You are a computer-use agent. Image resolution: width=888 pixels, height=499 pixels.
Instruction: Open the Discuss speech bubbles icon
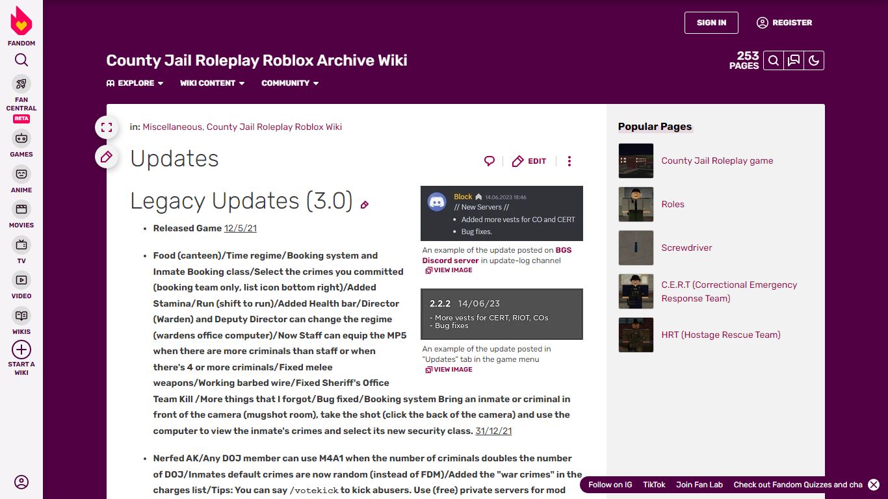[x=794, y=60]
